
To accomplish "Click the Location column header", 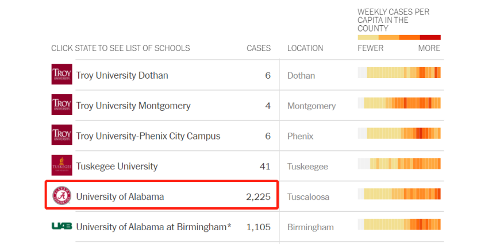I will (305, 48).
